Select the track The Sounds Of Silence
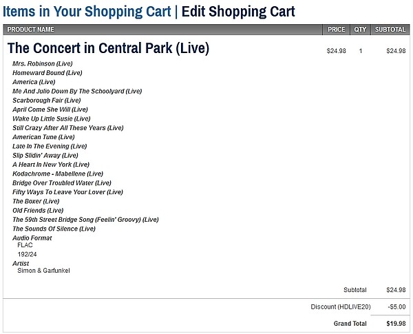This screenshot has height=334, width=413. click(54, 229)
